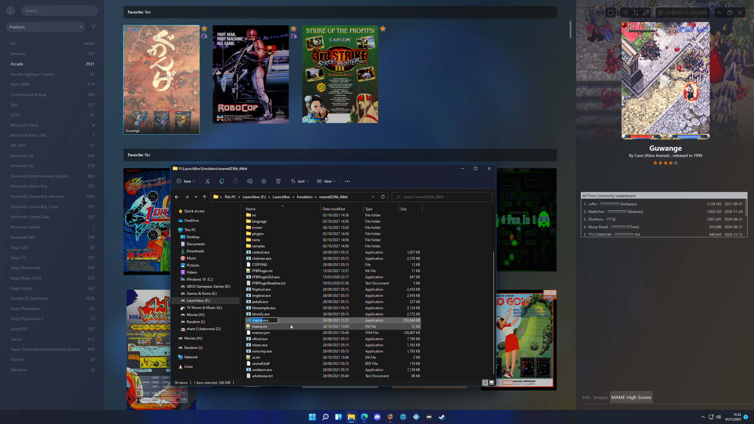This screenshot has height=424, width=754.
Task: Select the Arcade platform in sidebar
Action: (52, 64)
